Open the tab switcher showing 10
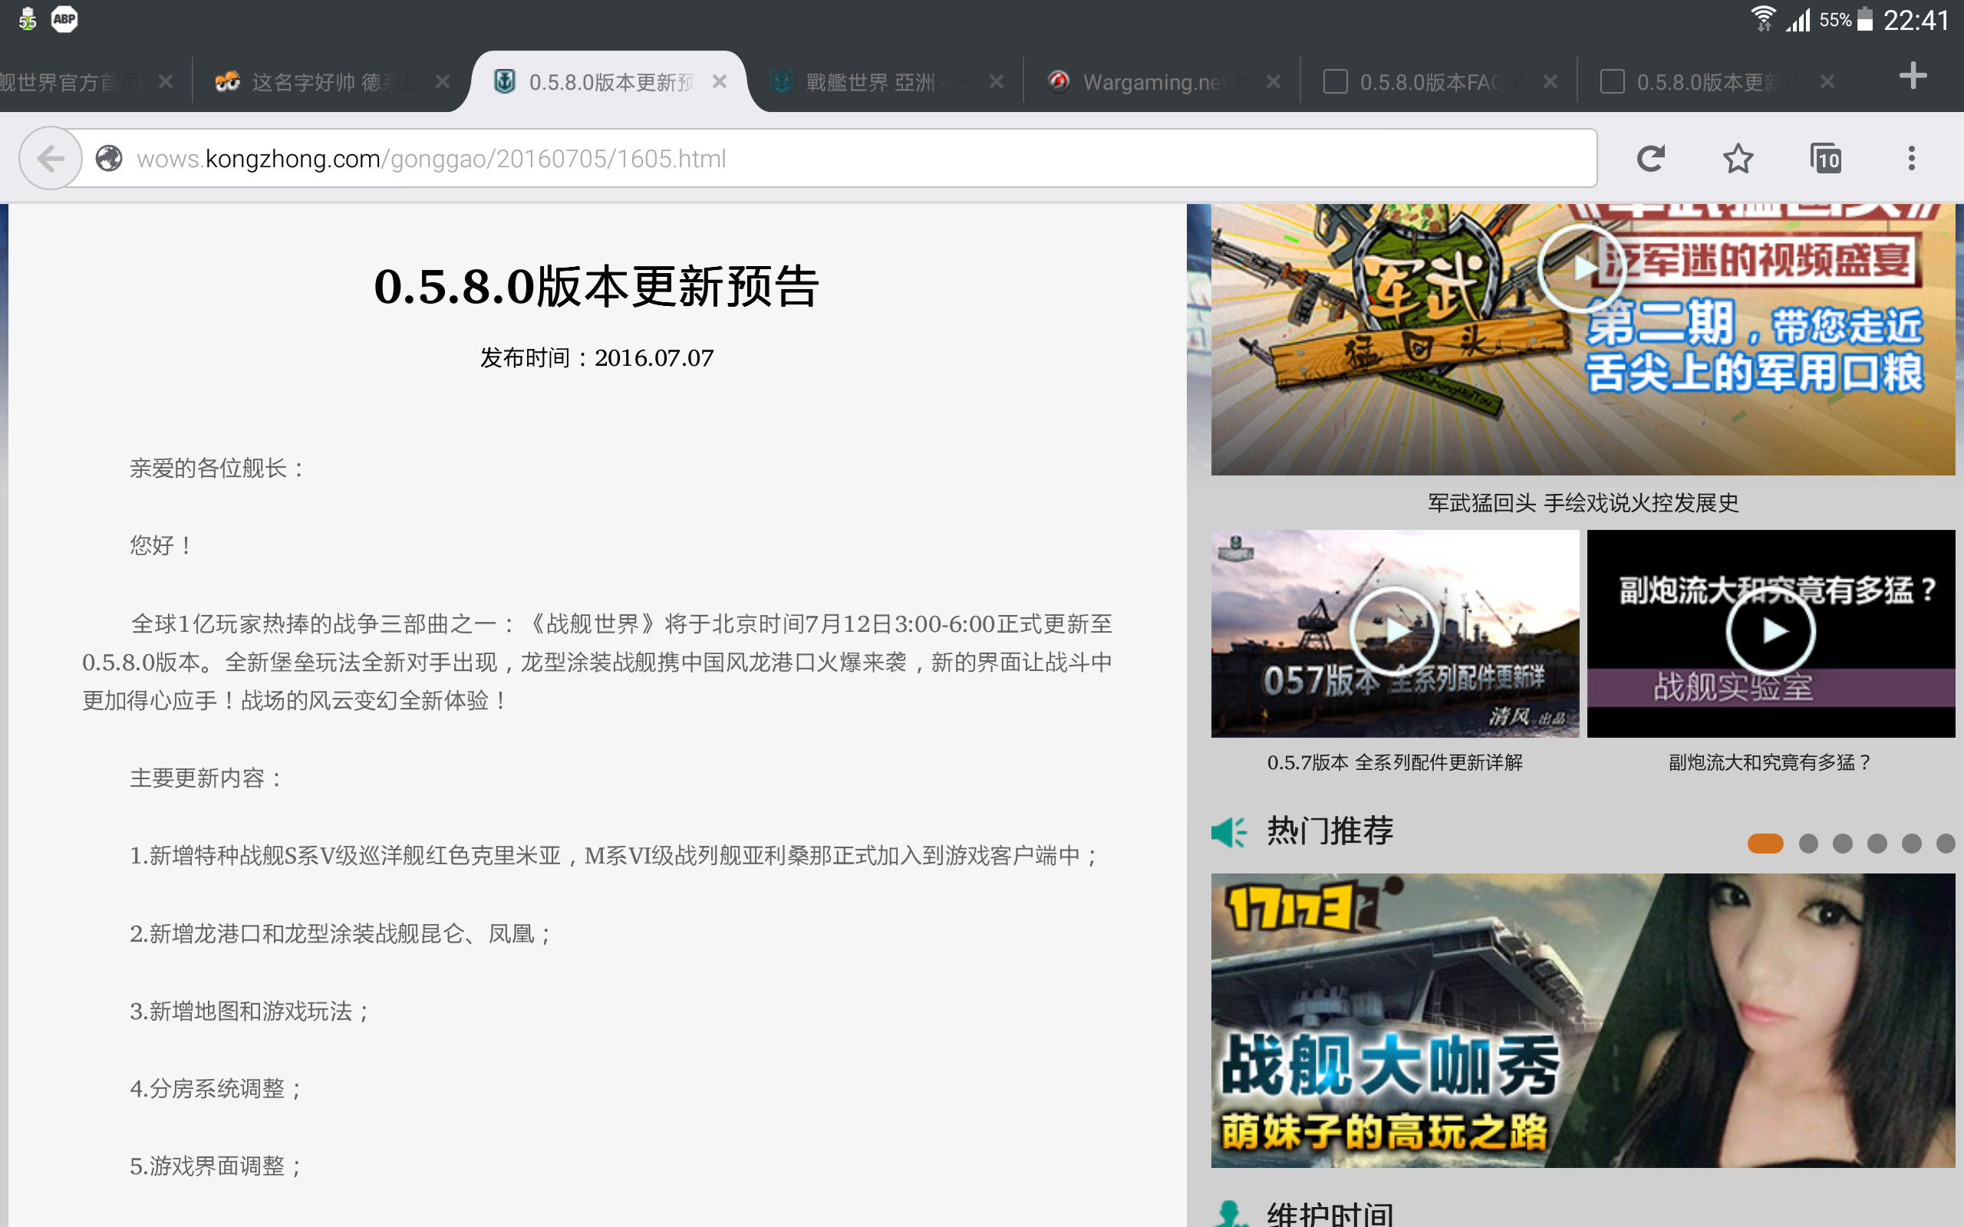 [x=1825, y=158]
